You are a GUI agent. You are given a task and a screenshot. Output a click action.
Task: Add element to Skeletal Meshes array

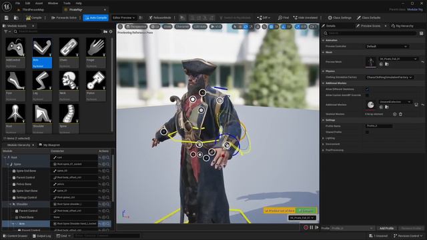click(x=394, y=114)
